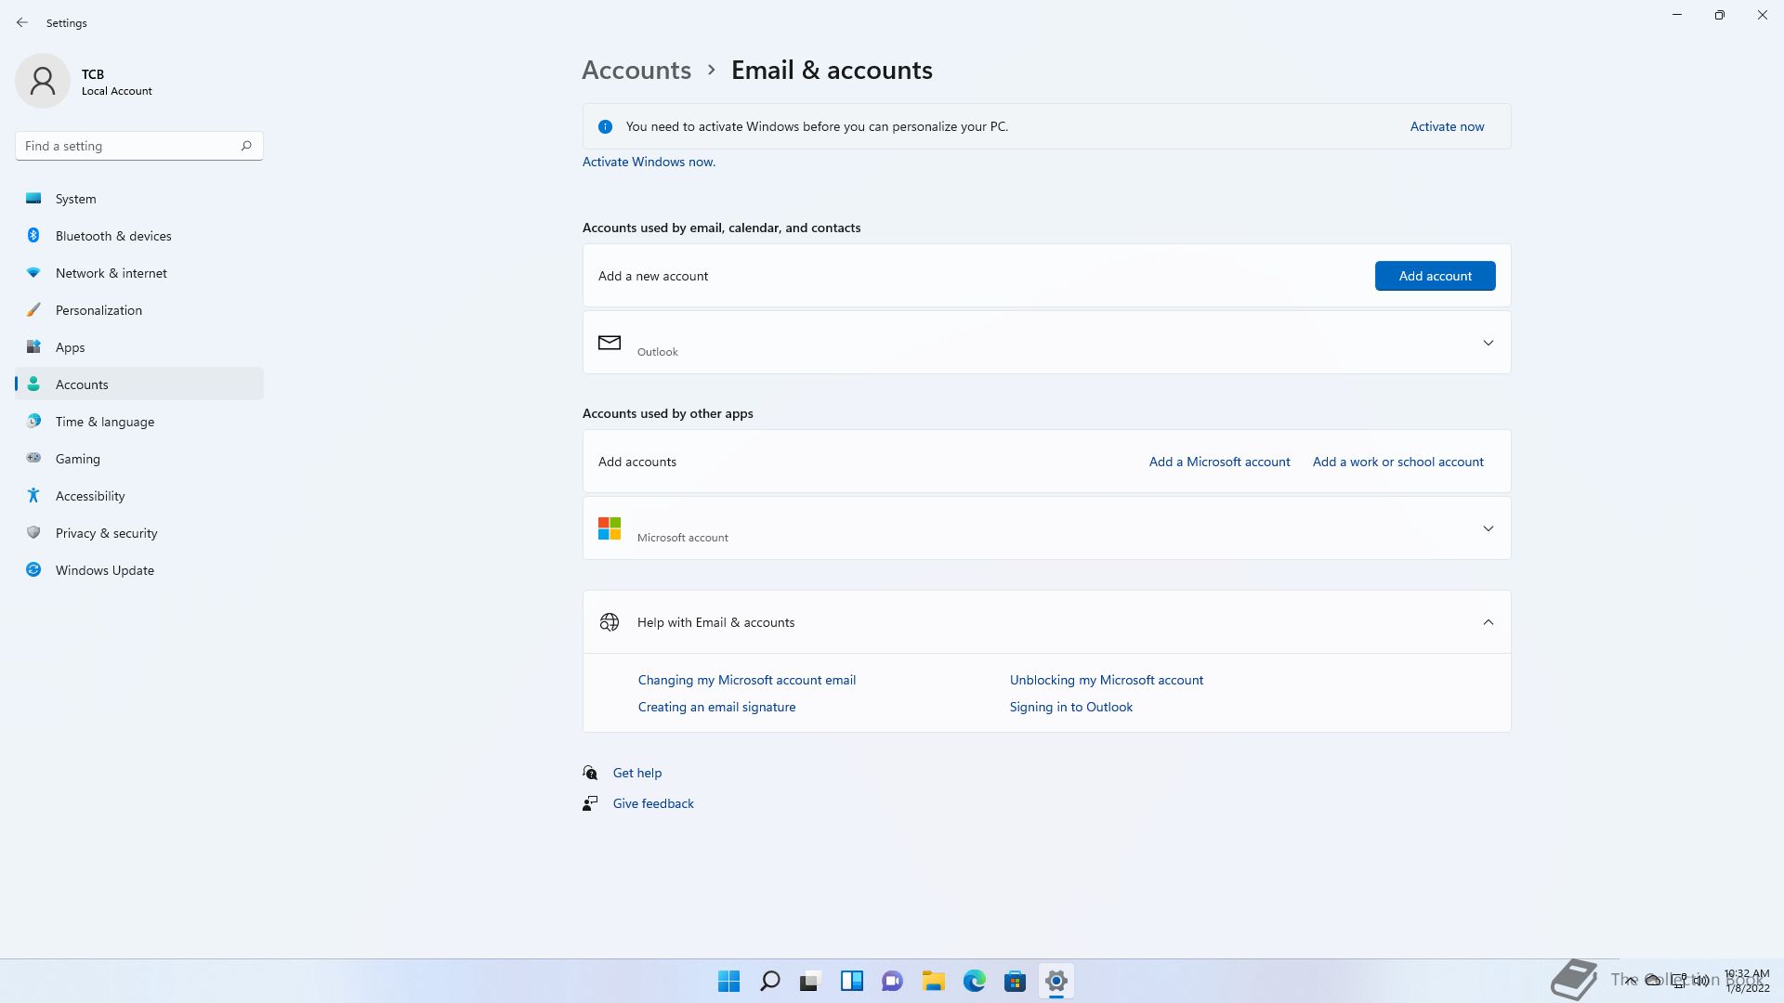Click Settings gear on taskbar
1784x1003 pixels.
(1056, 981)
